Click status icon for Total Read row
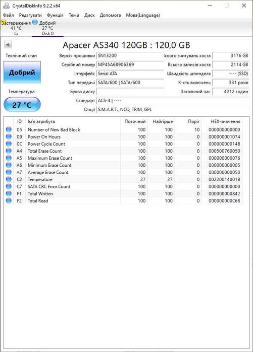 point(9,201)
